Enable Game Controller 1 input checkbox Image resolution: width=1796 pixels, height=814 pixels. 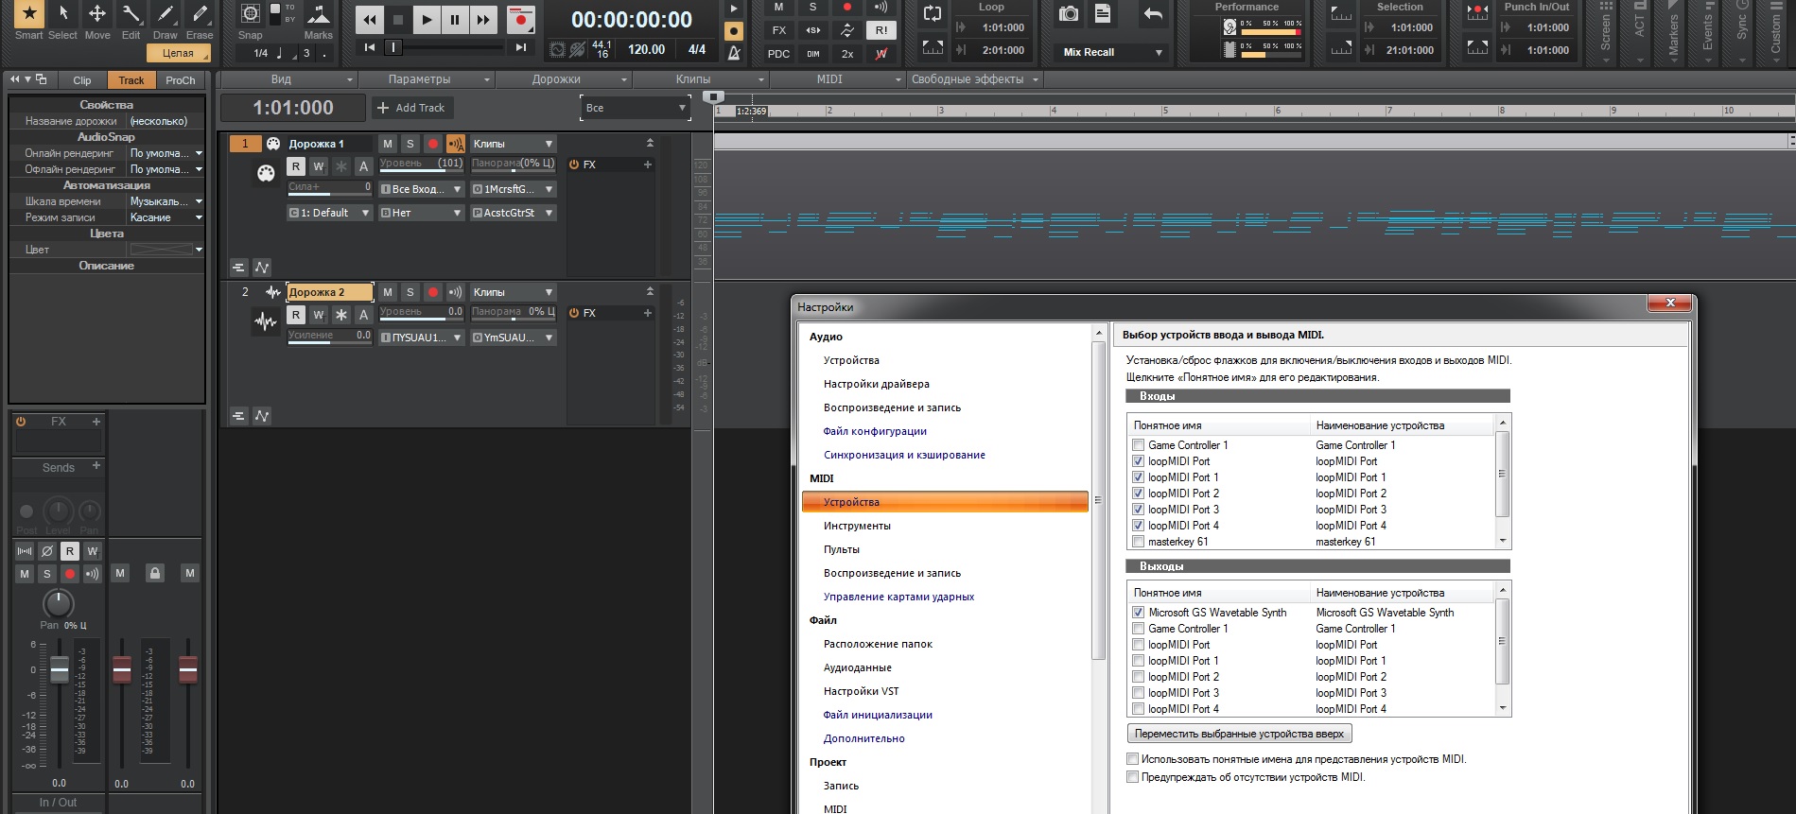(1139, 445)
